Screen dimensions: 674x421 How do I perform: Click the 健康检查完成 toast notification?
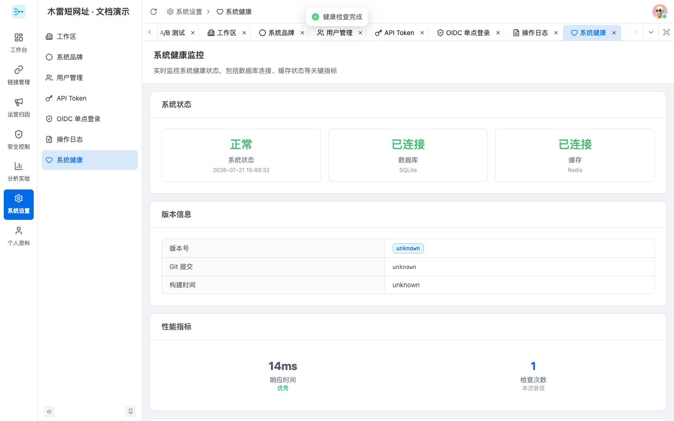tap(337, 17)
